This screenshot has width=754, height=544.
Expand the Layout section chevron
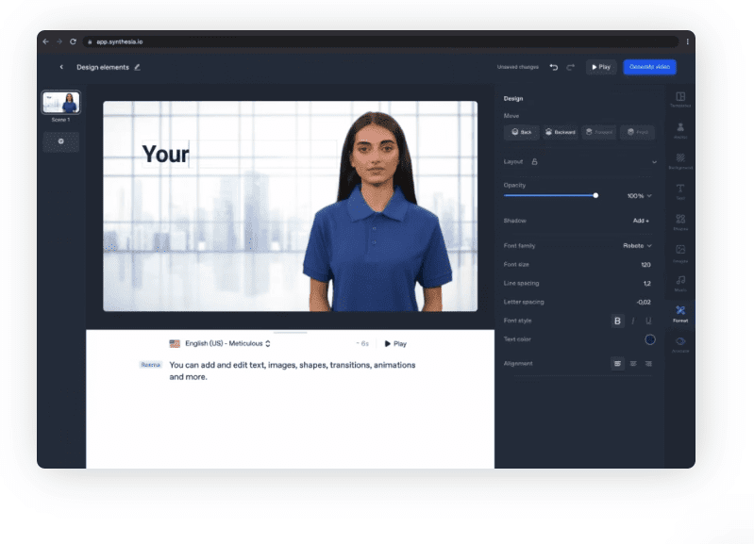click(654, 162)
